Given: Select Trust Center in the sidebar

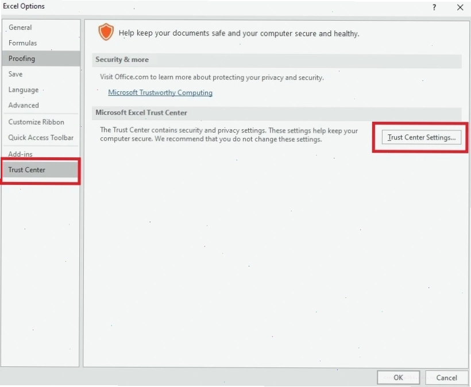Looking at the screenshot, I should (x=41, y=170).
